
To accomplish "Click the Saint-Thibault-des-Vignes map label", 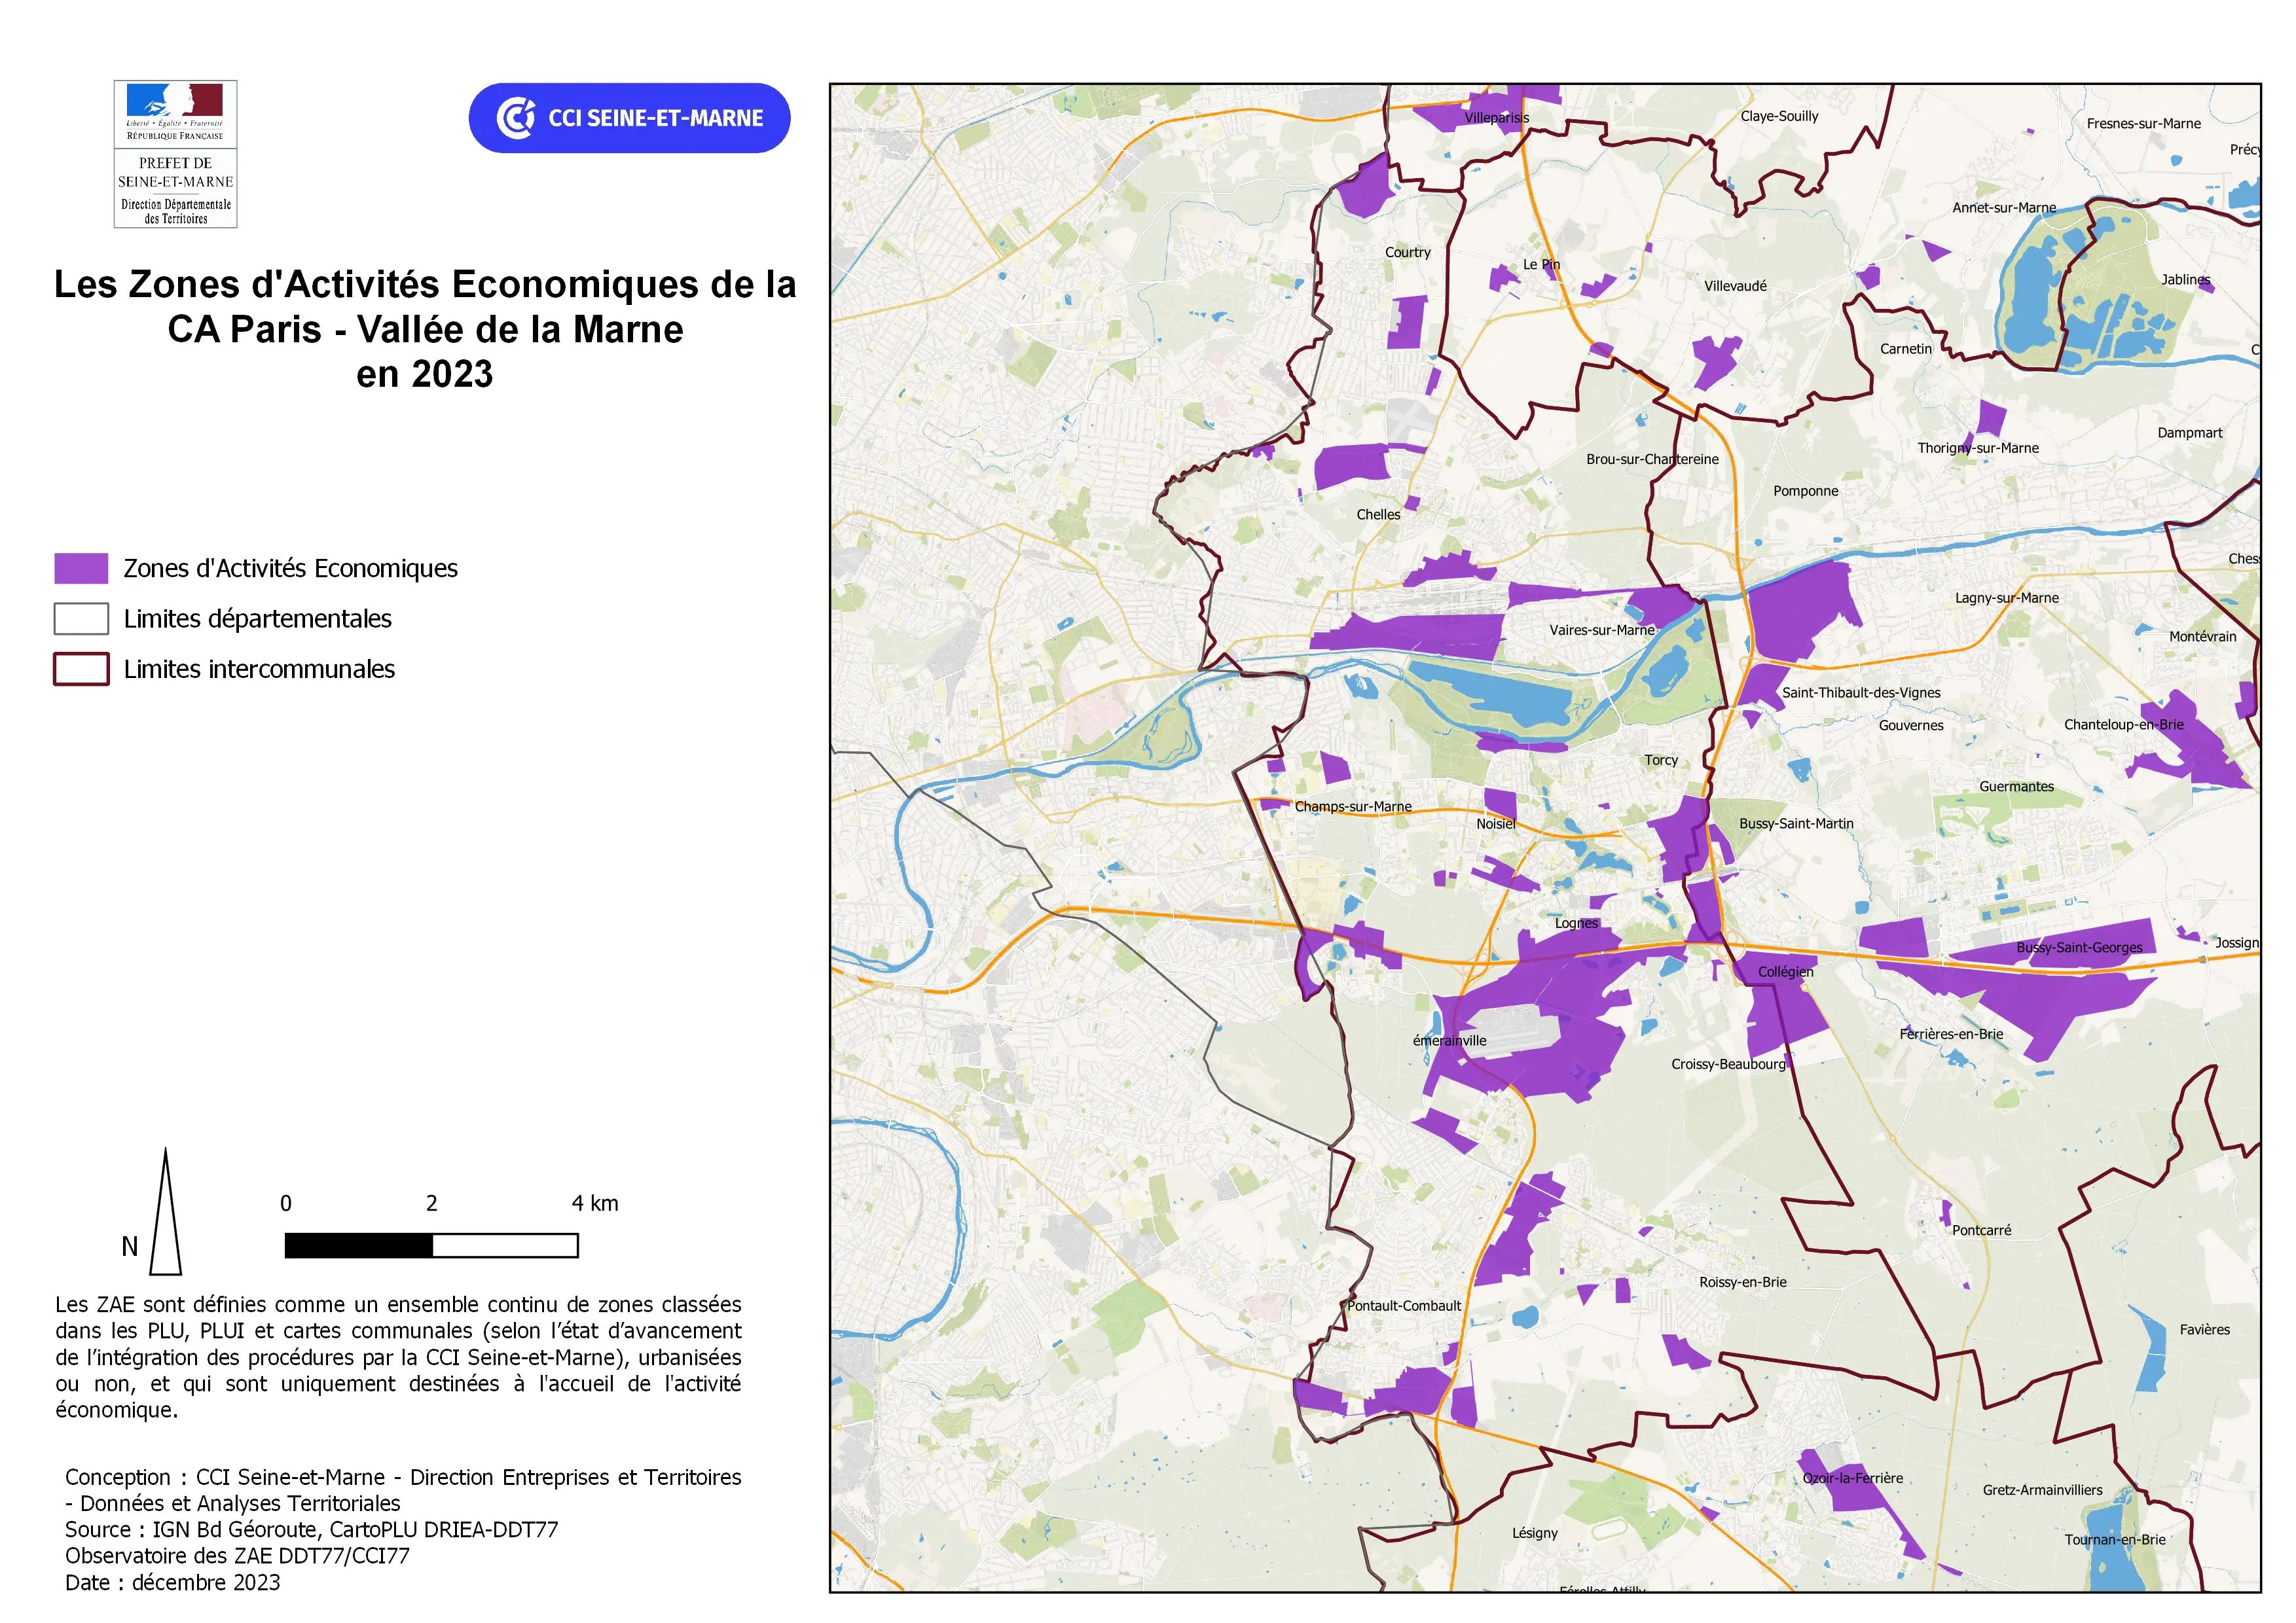I will 1860,692.
